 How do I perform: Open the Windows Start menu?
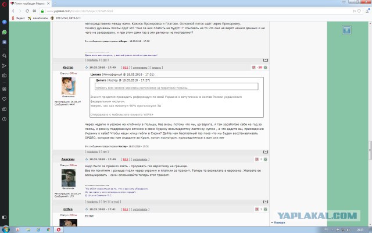6,230
